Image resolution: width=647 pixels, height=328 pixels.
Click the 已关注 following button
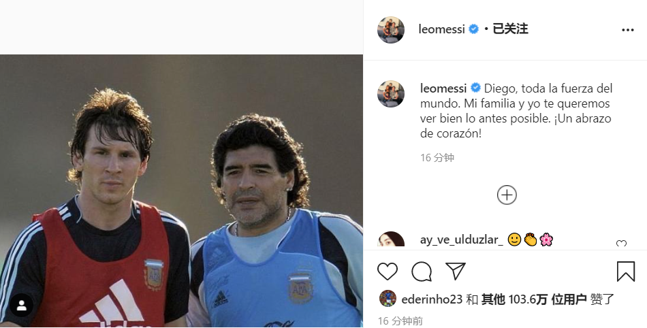click(x=510, y=29)
